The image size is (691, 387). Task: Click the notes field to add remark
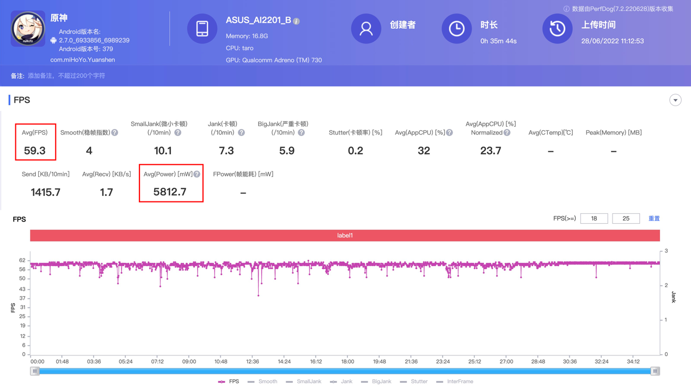(66, 76)
